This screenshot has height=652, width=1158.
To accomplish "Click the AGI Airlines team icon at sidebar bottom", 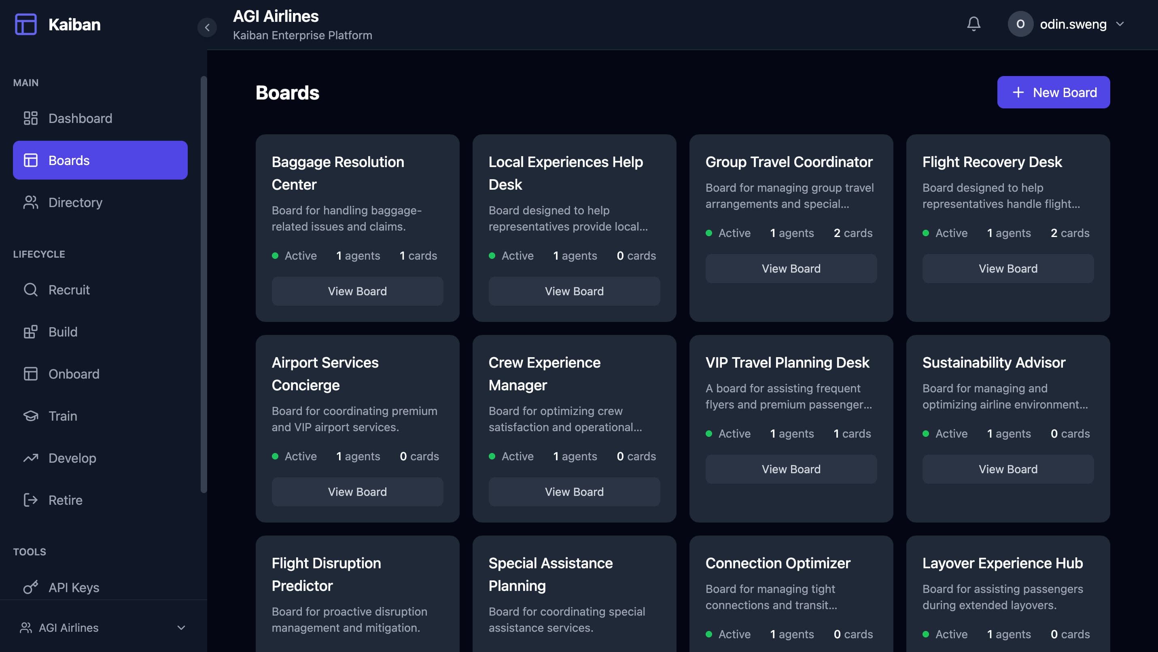I will coord(25,628).
